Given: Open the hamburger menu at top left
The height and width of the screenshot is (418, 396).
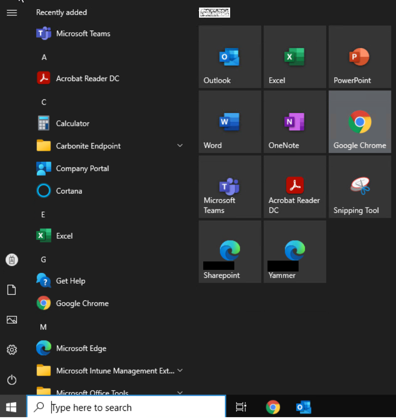Looking at the screenshot, I should click(11, 13).
